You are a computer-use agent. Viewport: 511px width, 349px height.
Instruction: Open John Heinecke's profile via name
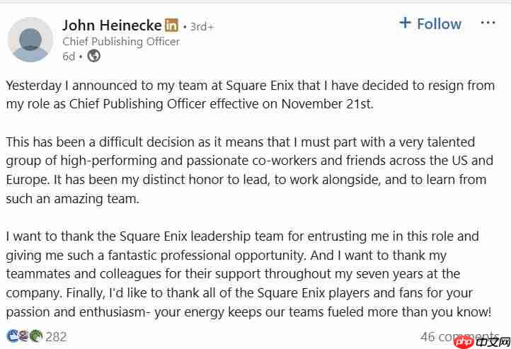tap(111, 25)
